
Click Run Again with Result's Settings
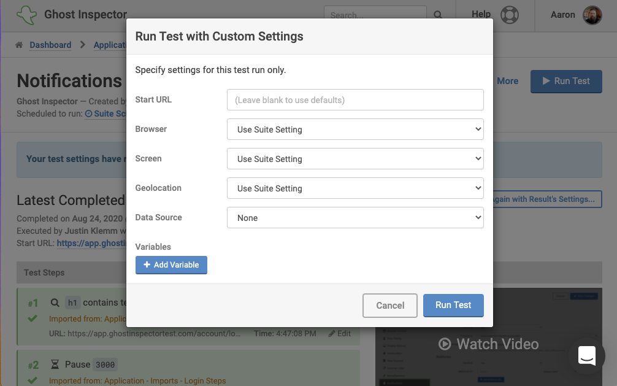tap(543, 199)
